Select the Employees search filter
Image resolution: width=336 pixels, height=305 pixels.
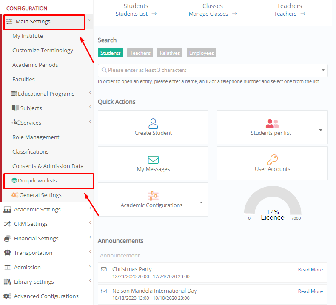pyautogui.click(x=202, y=53)
